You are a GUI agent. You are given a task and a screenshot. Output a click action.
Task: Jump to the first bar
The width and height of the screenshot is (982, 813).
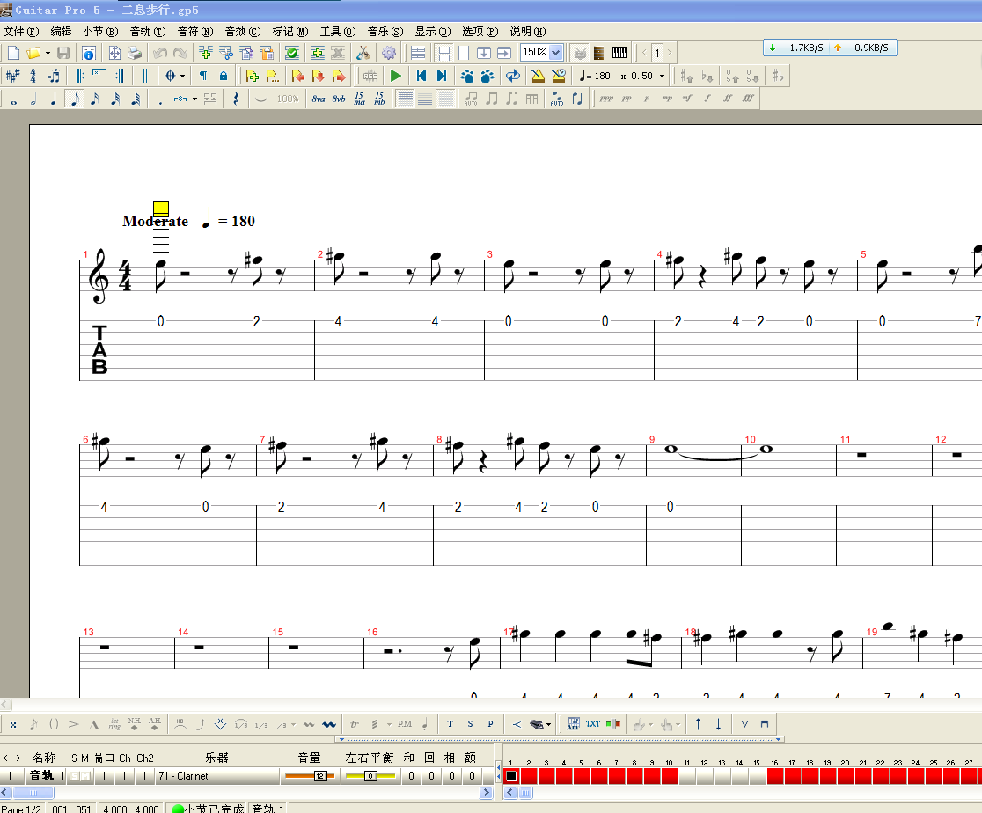click(421, 76)
